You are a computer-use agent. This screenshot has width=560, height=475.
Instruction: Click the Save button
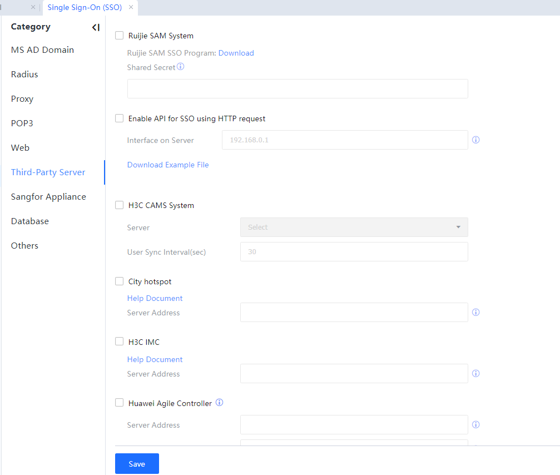coord(137,464)
